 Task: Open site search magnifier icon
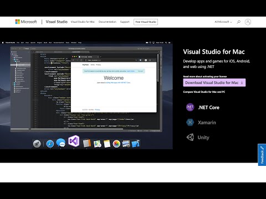click(239, 22)
